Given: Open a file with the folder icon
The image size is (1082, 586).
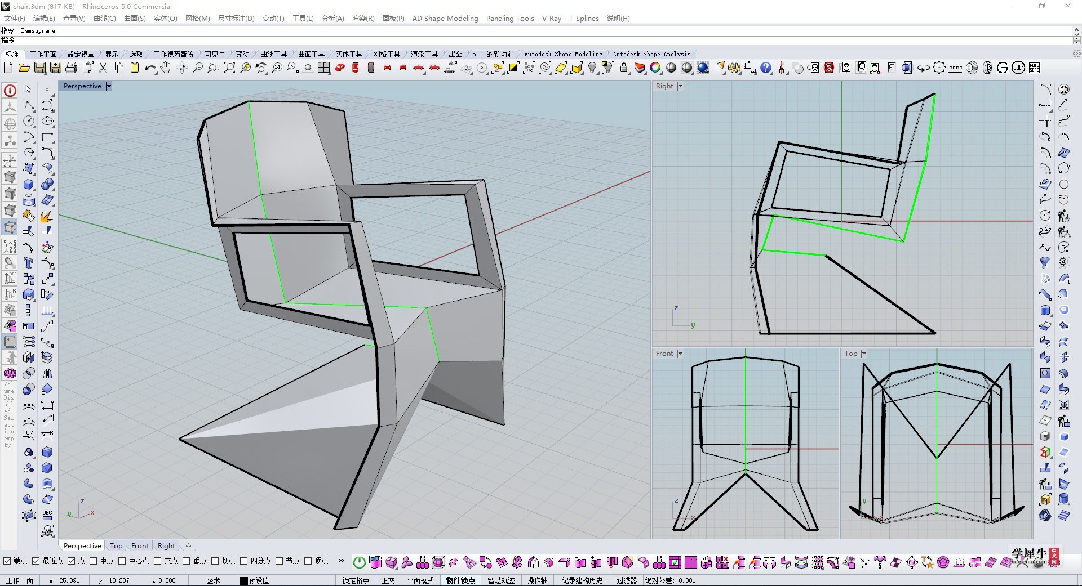Looking at the screenshot, I should pos(24,68).
